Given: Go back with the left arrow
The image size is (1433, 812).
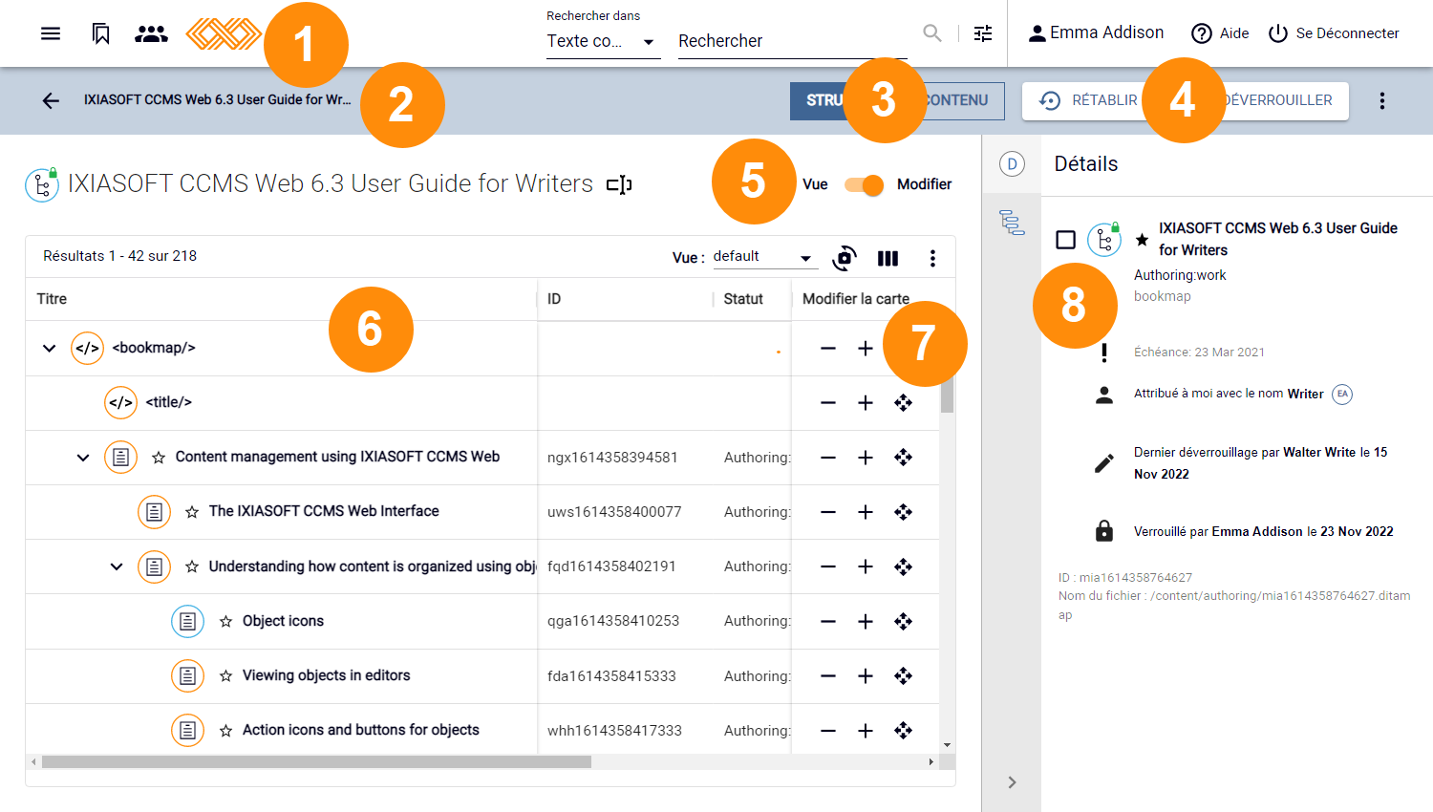Looking at the screenshot, I should click(51, 100).
